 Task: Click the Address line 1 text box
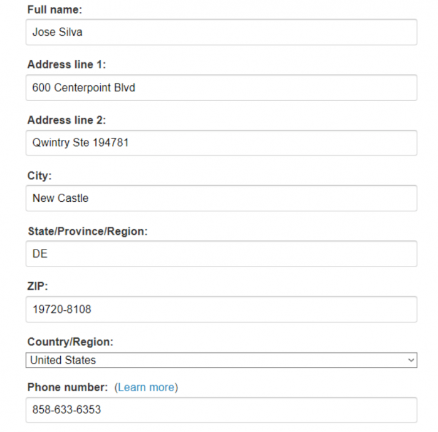221,88
